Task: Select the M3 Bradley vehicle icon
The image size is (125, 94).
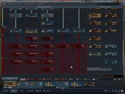Action: [x=15, y=54]
